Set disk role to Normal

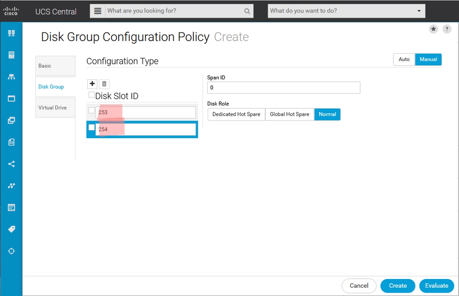click(327, 114)
